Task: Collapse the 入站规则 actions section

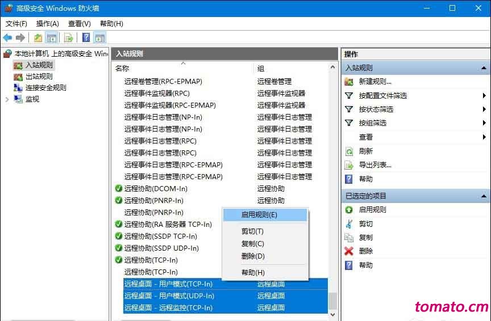Action: (x=484, y=68)
